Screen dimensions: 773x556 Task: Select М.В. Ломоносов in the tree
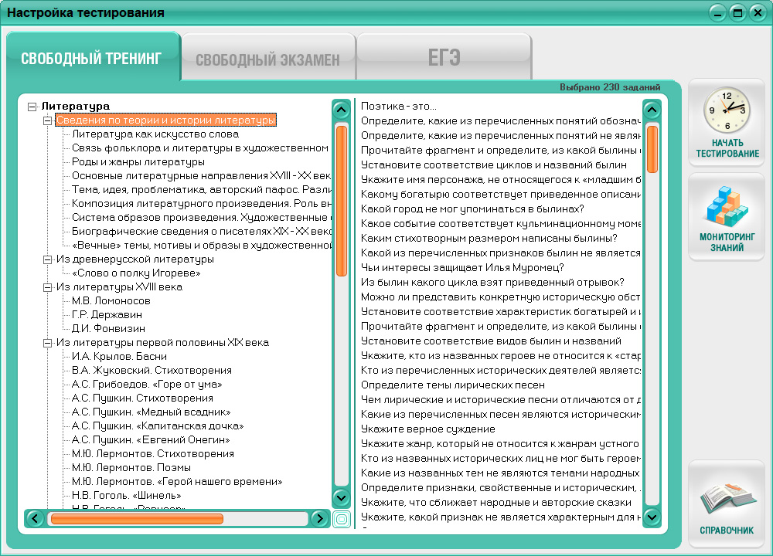click(111, 300)
